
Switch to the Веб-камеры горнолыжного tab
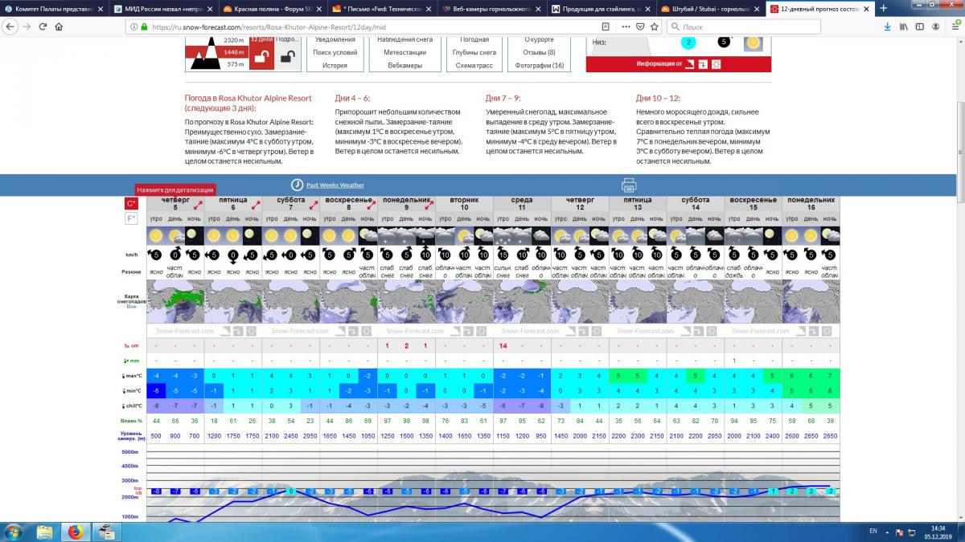tap(491, 9)
